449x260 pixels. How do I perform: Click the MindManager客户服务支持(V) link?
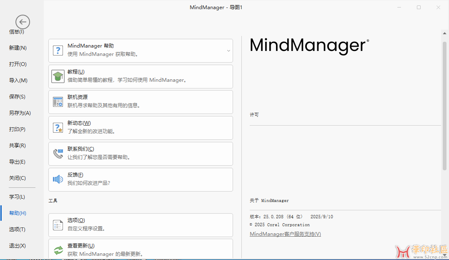(285, 234)
